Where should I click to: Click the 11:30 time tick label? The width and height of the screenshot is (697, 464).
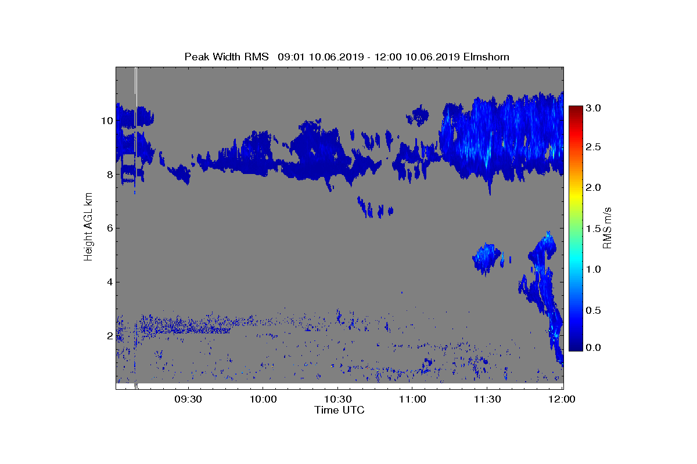point(487,400)
